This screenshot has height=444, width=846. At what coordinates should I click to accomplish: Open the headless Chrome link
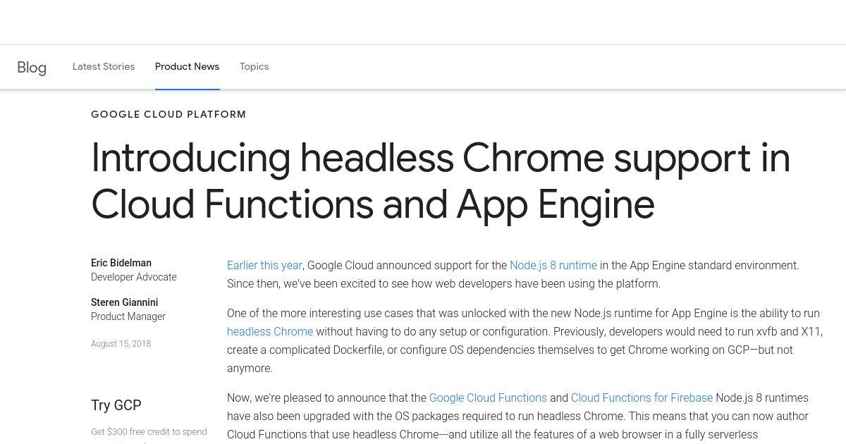pos(270,331)
